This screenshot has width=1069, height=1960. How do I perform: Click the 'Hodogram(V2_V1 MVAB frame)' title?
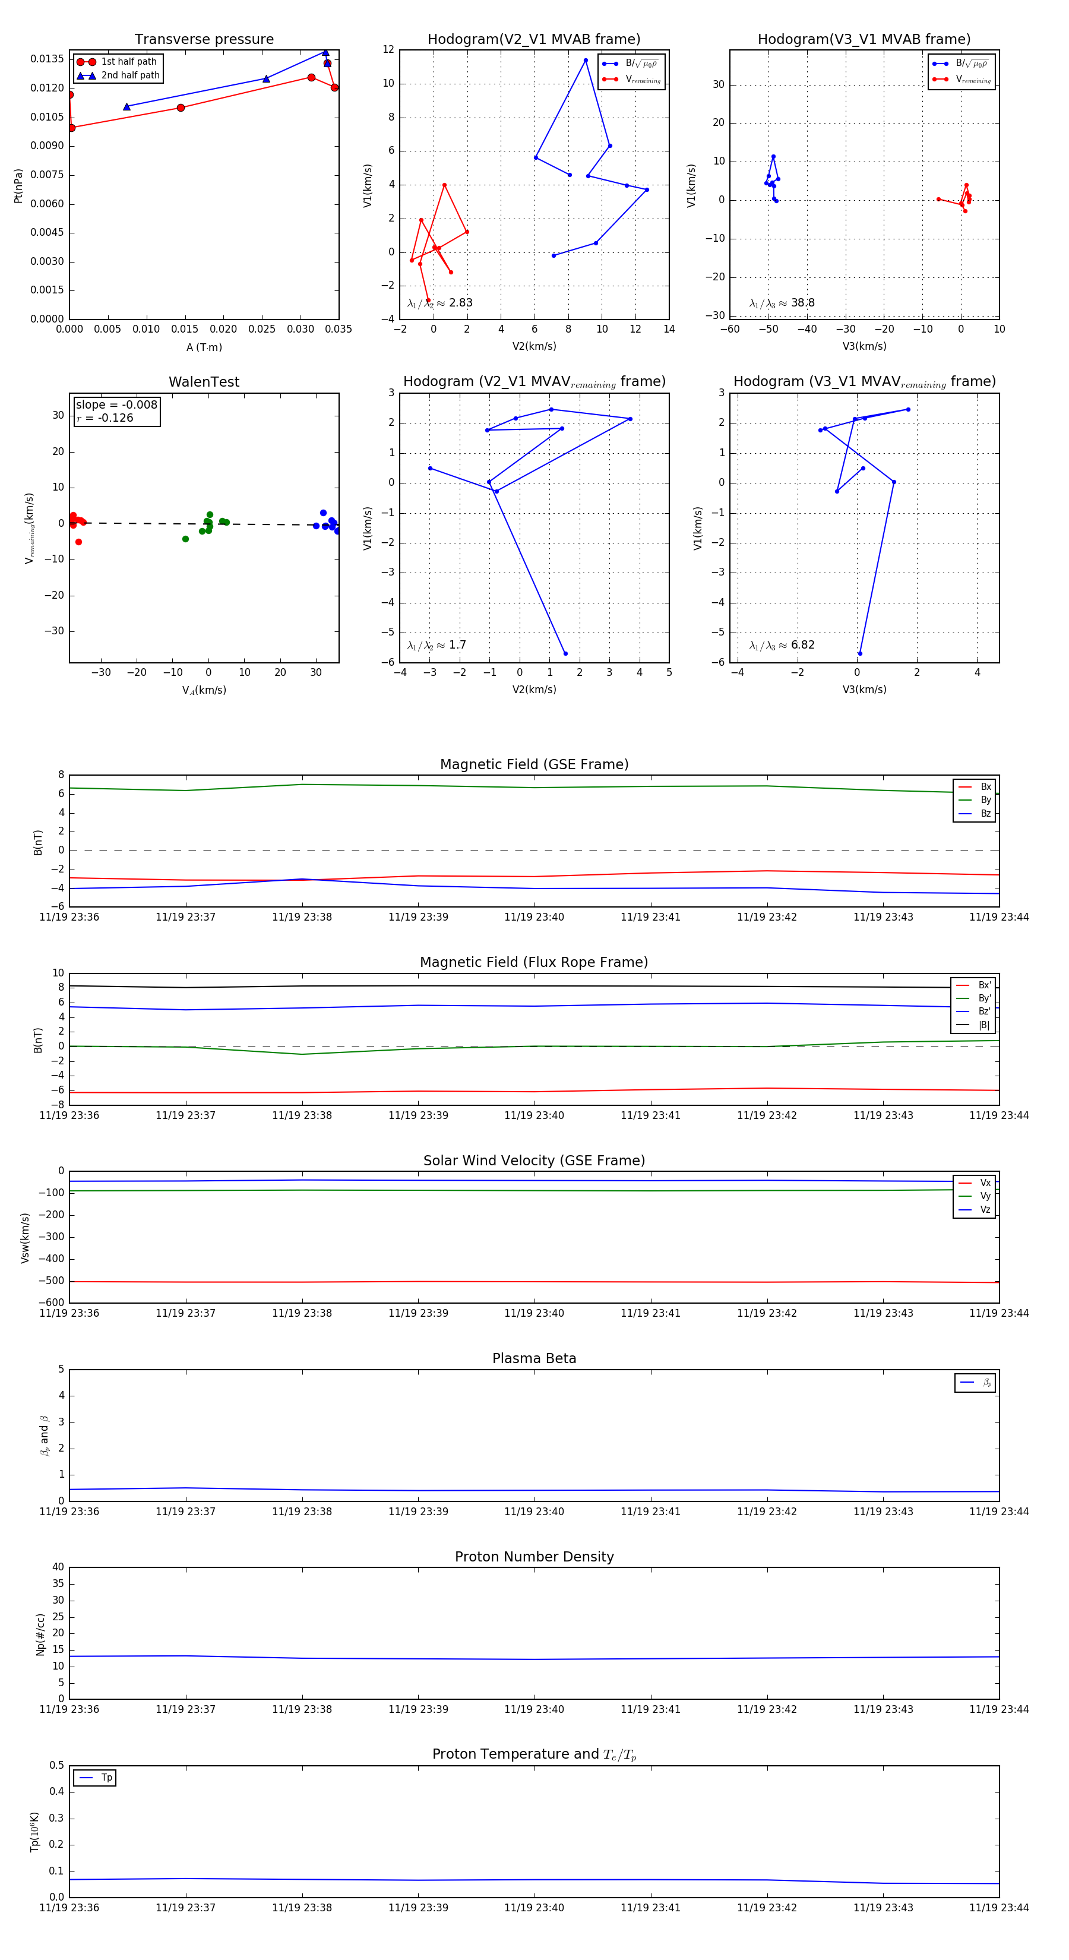click(x=533, y=39)
